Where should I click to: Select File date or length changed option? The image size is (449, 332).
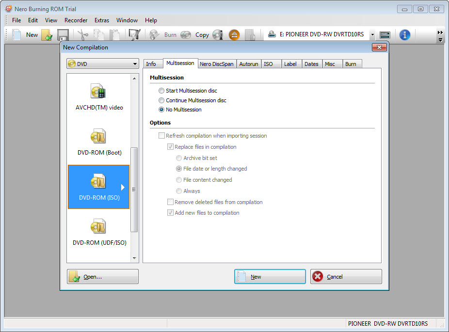coord(179,169)
